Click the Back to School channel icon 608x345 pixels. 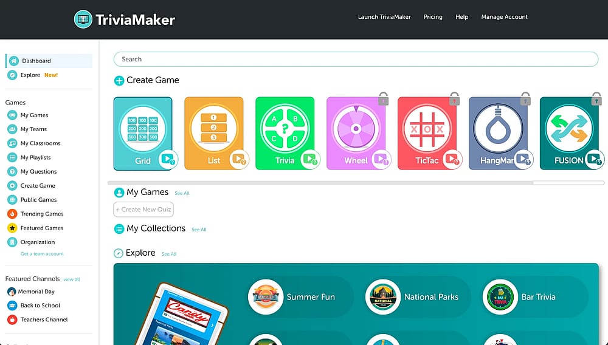point(12,306)
